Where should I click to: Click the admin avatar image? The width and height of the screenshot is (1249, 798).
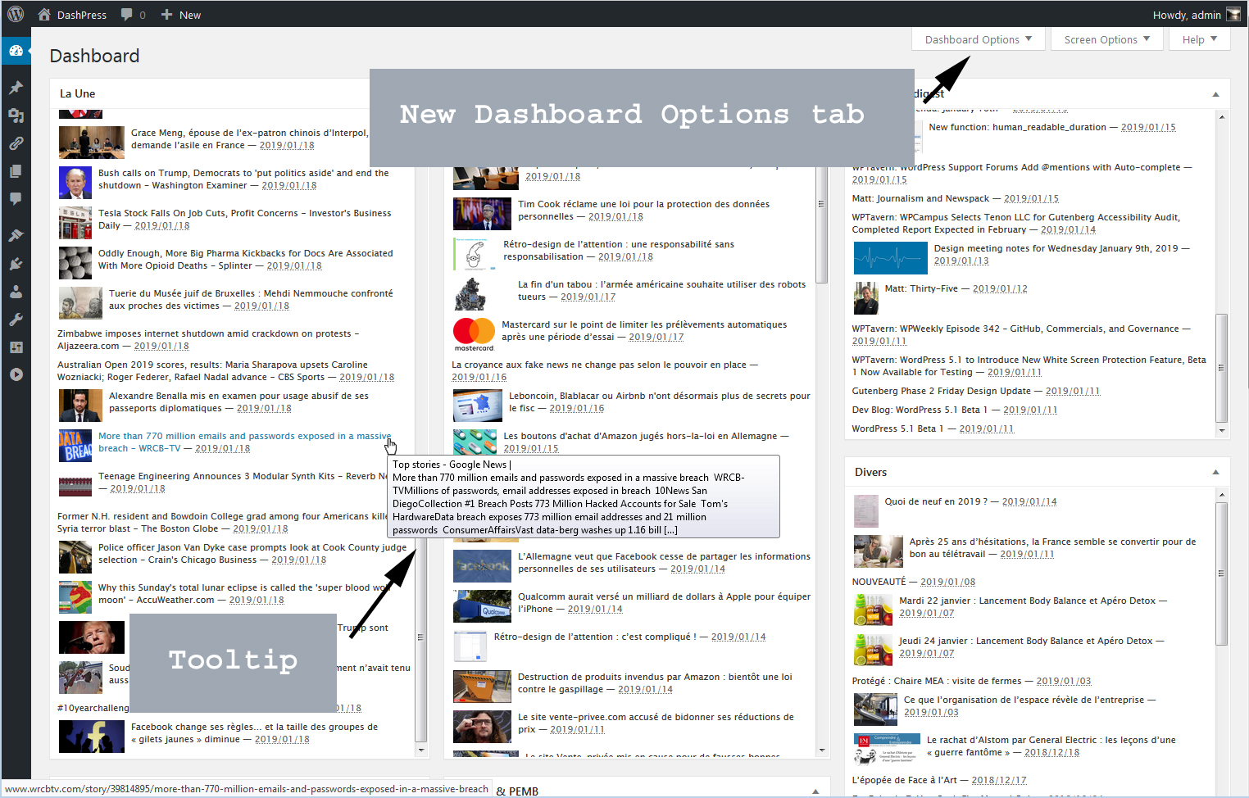pos(1233,15)
